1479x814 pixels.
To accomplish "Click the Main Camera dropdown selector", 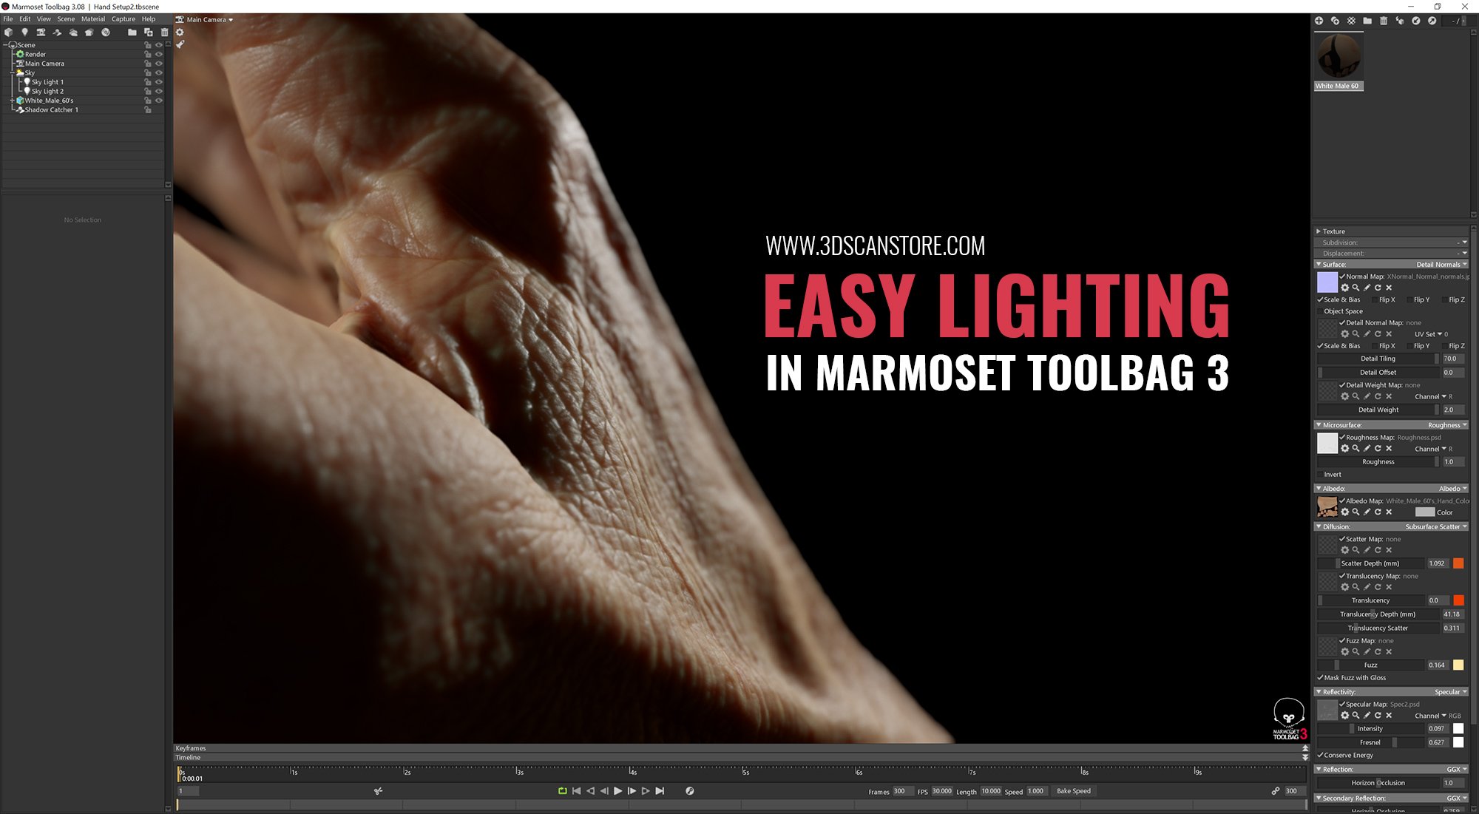I will pos(209,19).
